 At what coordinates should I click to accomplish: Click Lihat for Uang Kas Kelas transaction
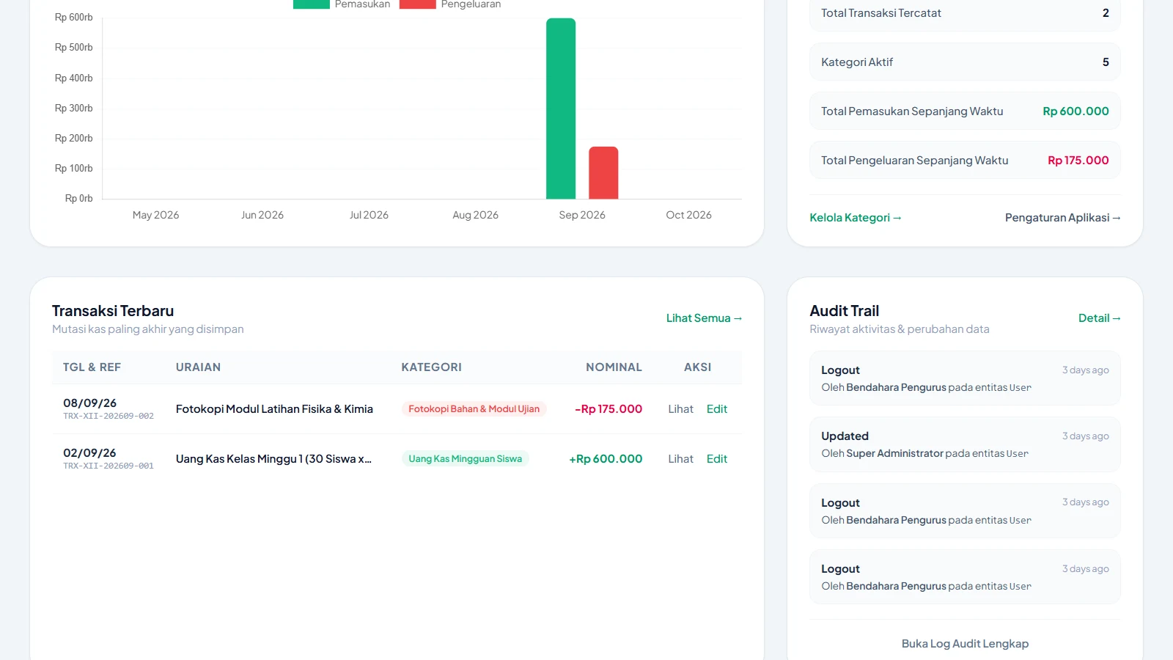coord(680,459)
